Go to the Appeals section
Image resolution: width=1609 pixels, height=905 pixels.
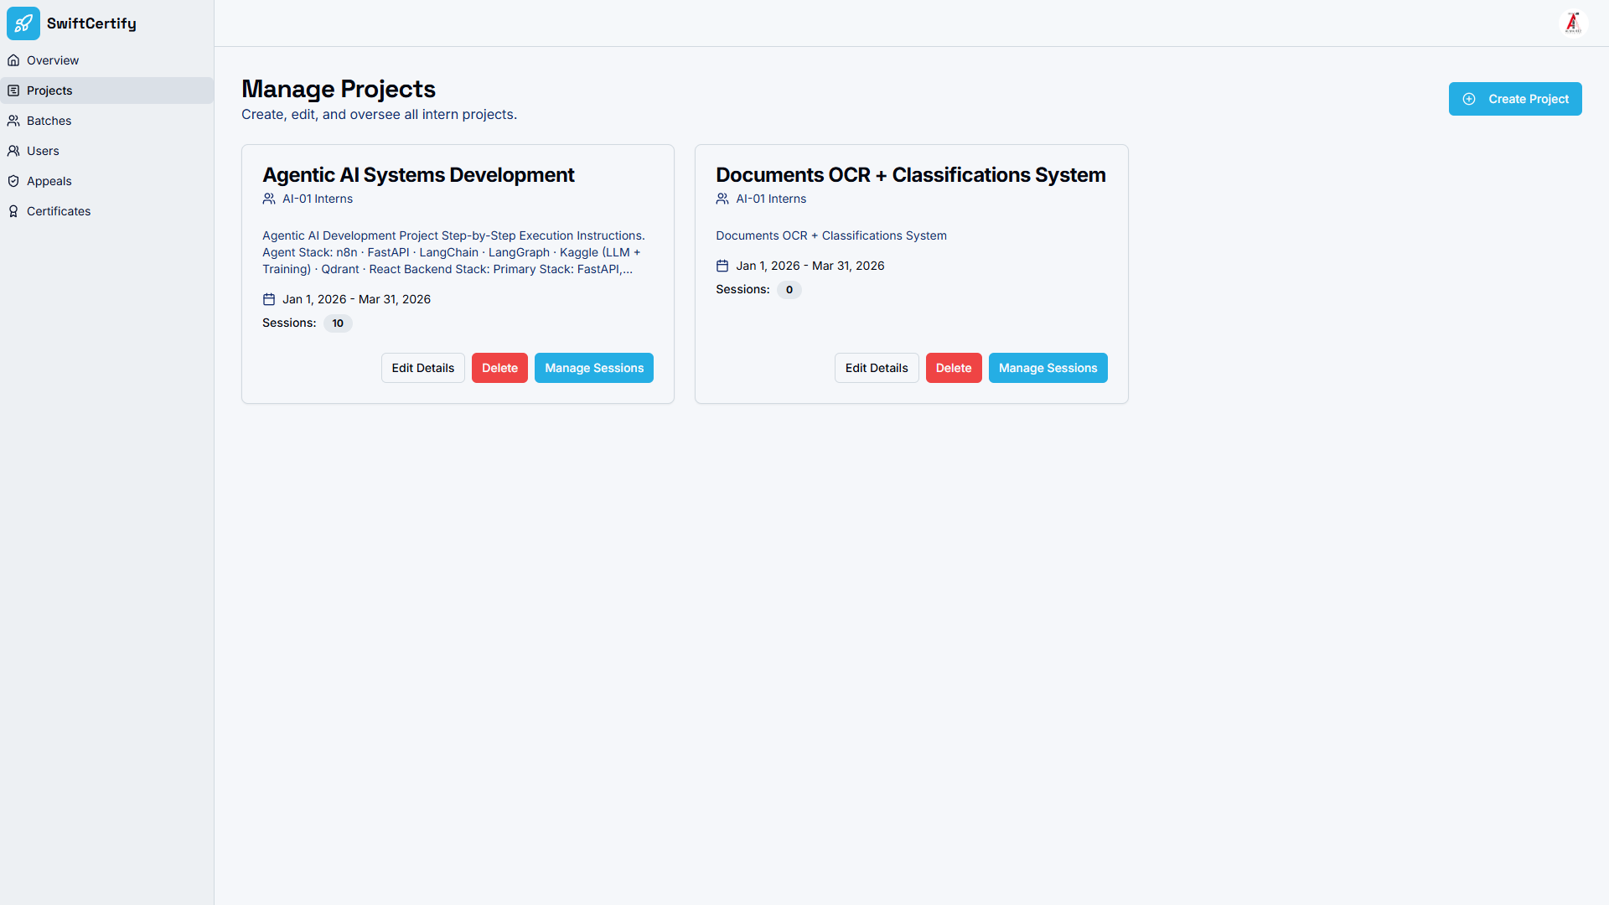(x=49, y=181)
